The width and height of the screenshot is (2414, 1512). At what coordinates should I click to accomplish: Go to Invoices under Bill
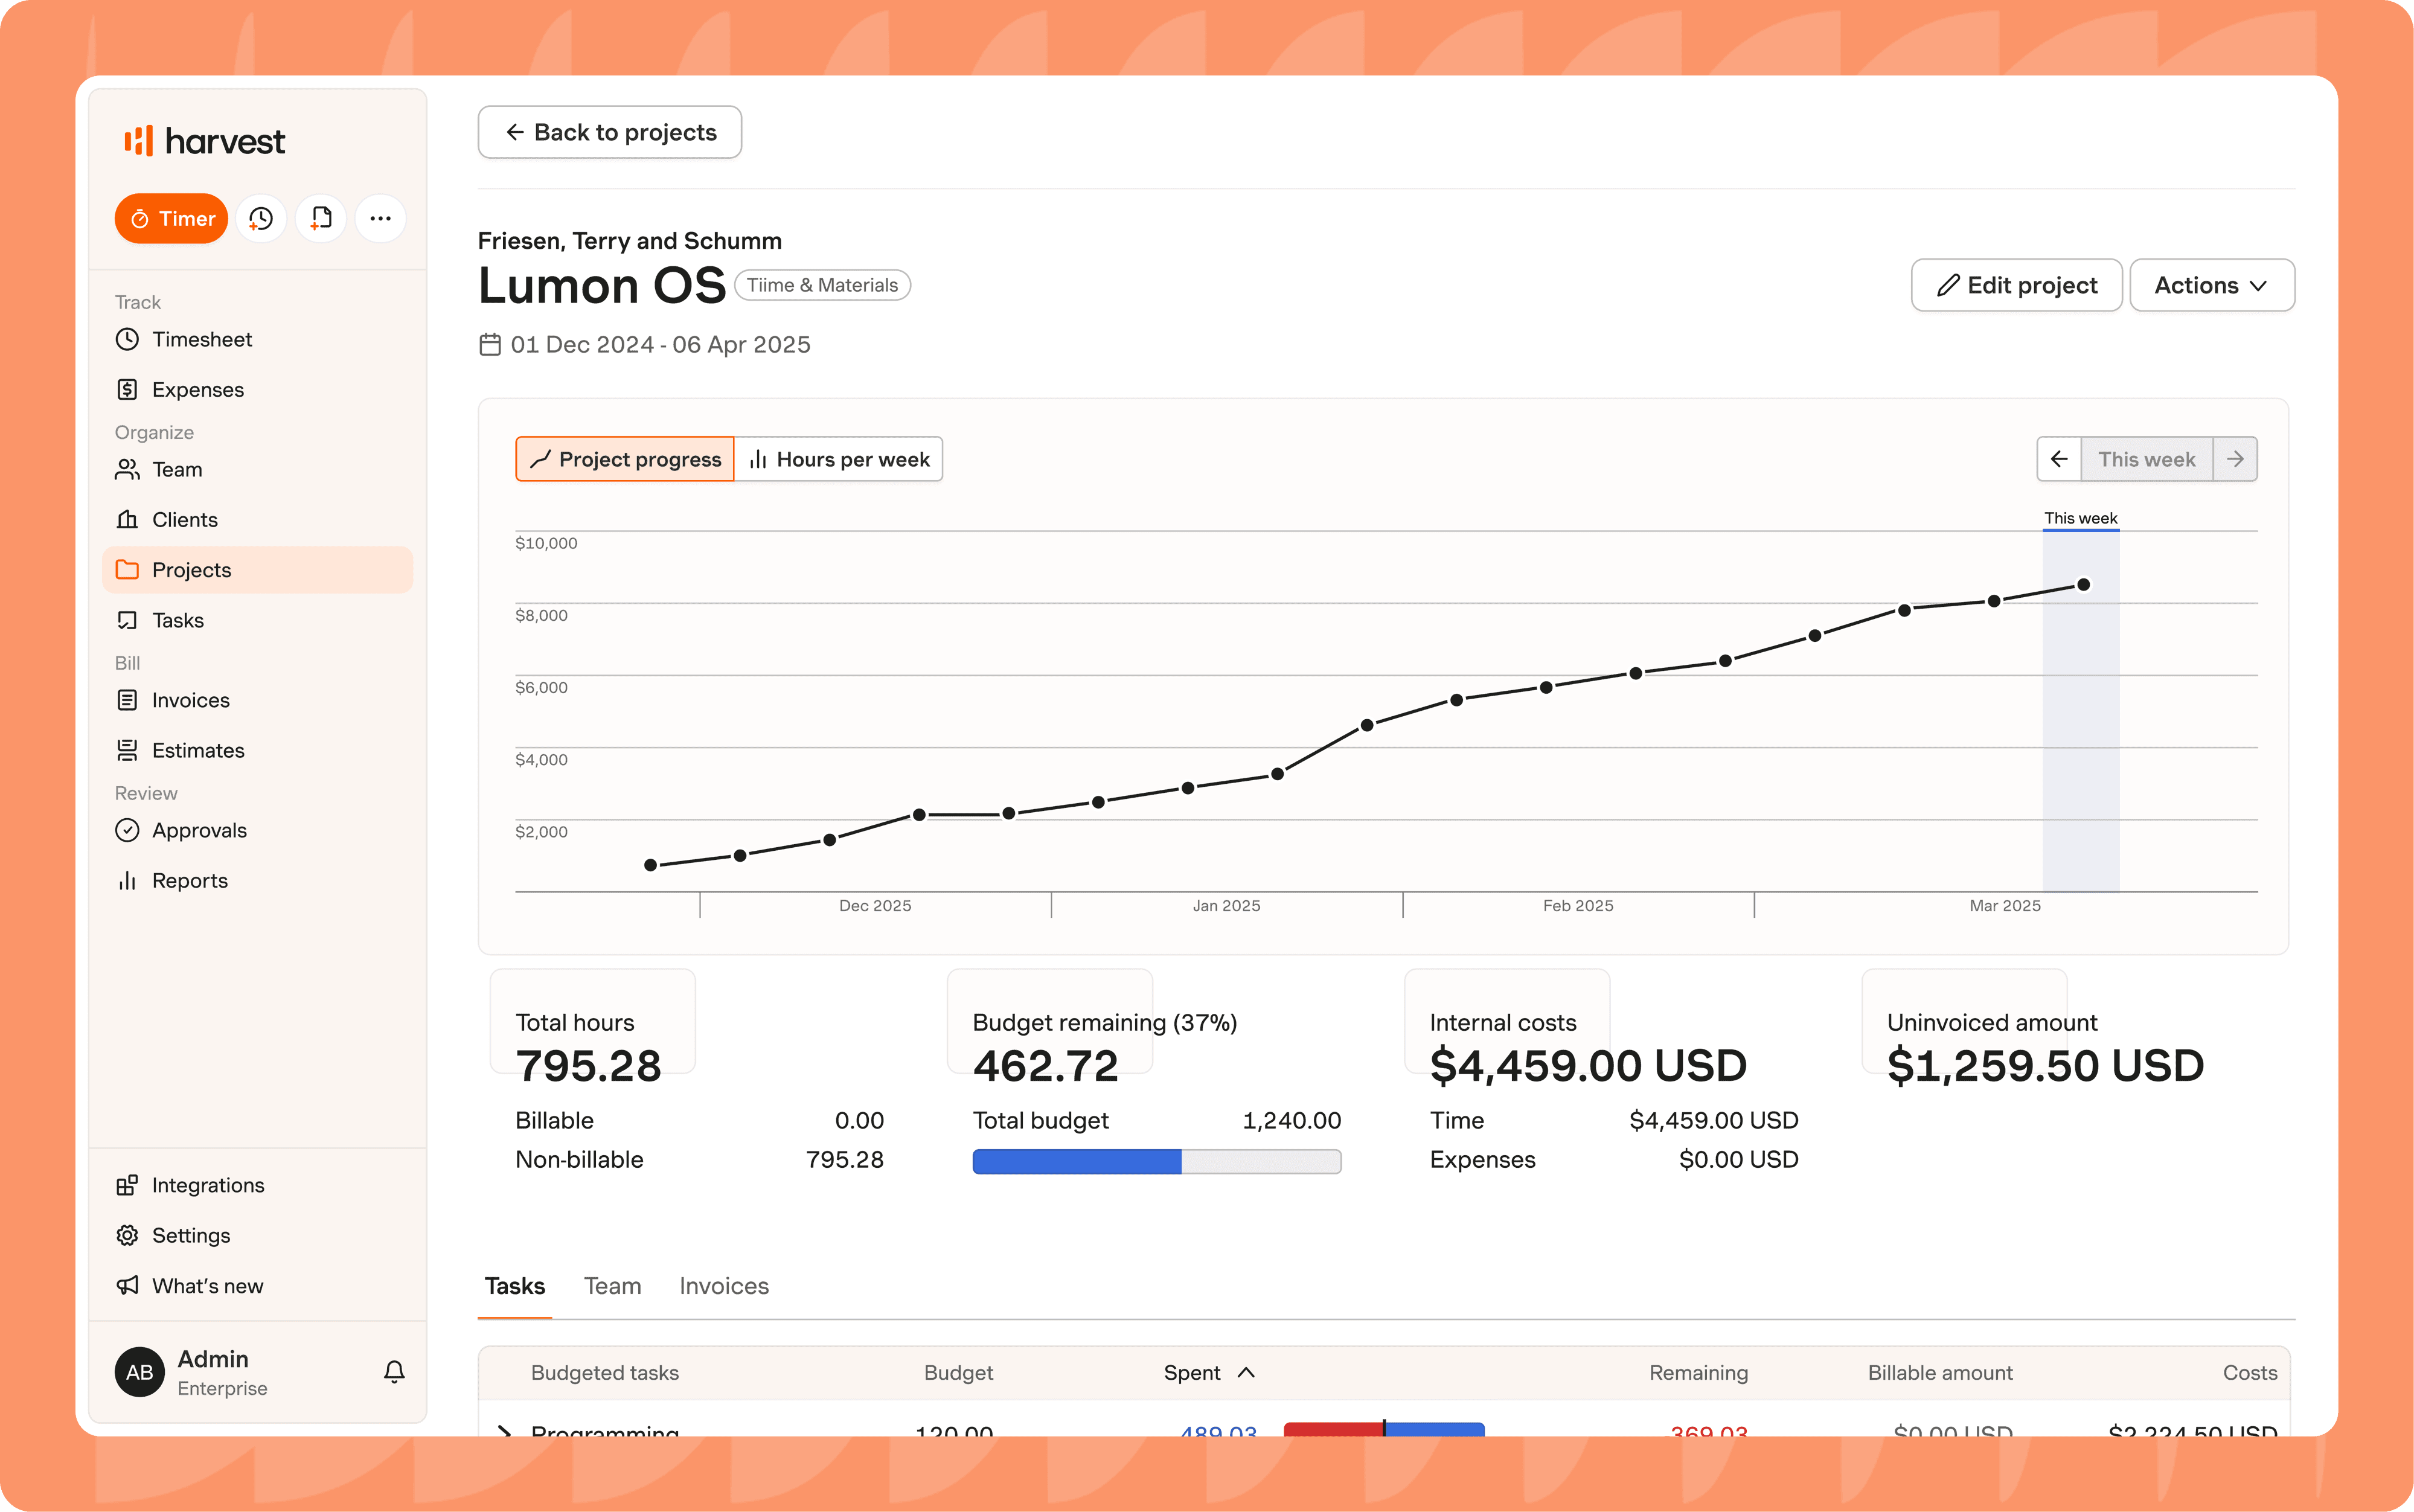(257, 700)
